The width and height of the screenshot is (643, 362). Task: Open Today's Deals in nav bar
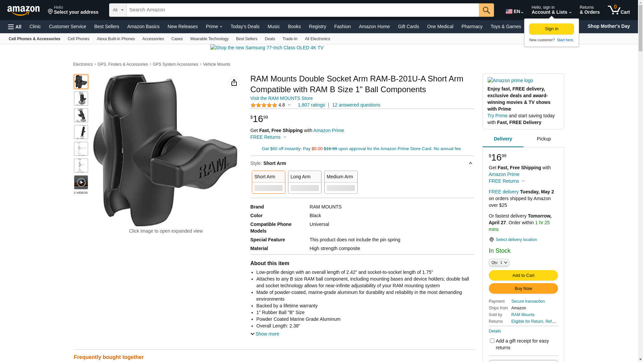245,26
